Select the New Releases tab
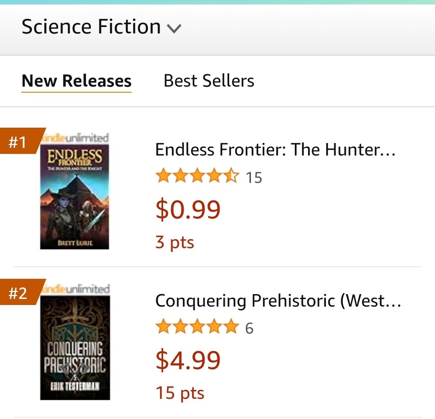The width and height of the screenshot is (435, 419). click(x=77, y=81)
